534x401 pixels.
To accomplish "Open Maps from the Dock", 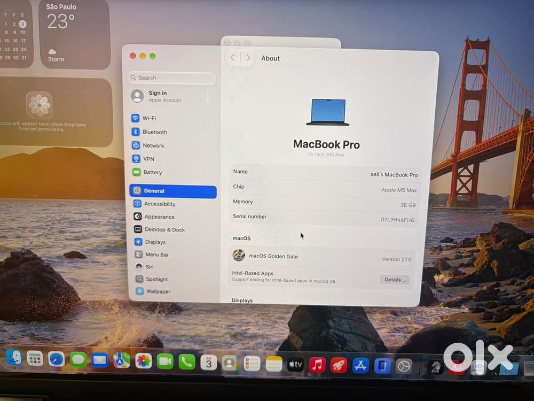I will [122, 361].
